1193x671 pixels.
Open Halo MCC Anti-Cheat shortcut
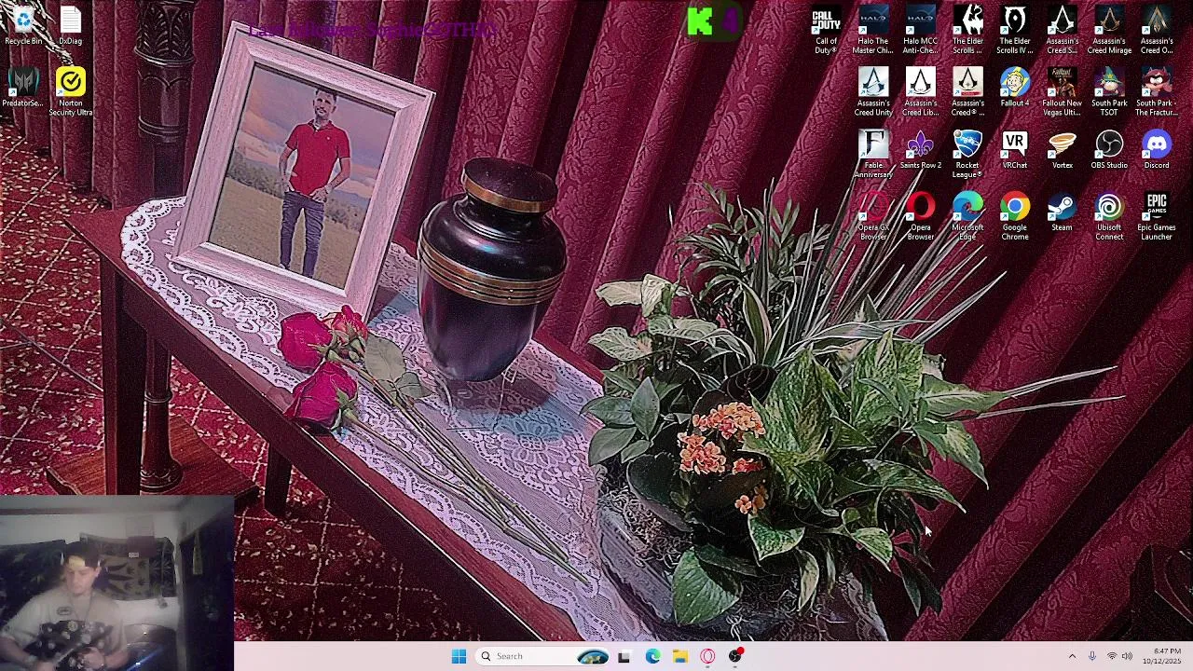coord(920,30)
